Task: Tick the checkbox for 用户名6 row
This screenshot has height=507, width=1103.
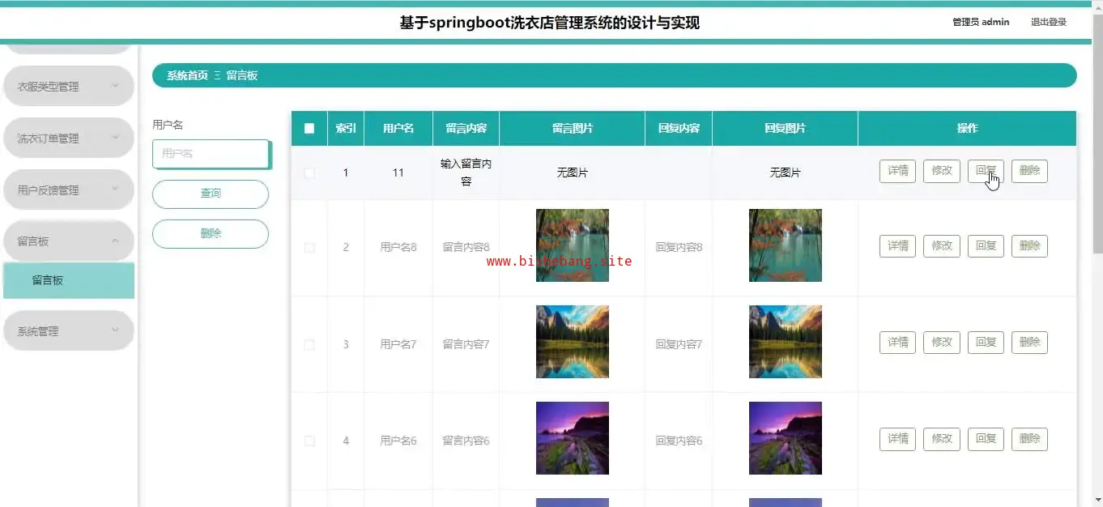Action: coord(309,441)
